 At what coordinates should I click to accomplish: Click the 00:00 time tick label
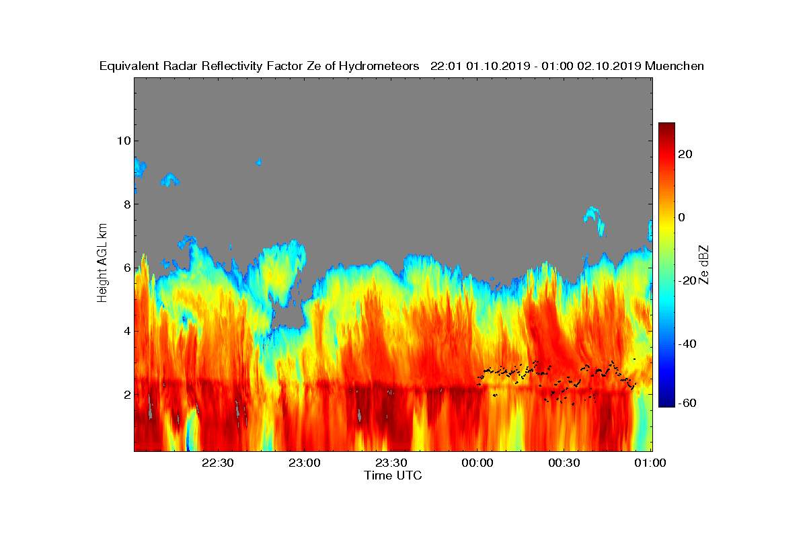tap(477, 463)
